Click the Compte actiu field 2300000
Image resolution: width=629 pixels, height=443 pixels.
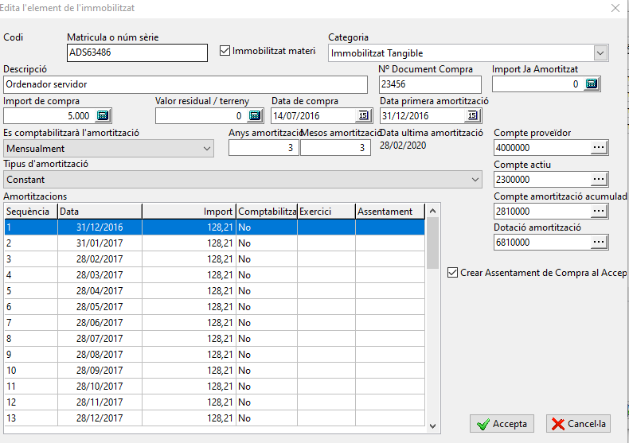(x=542, y=180)
